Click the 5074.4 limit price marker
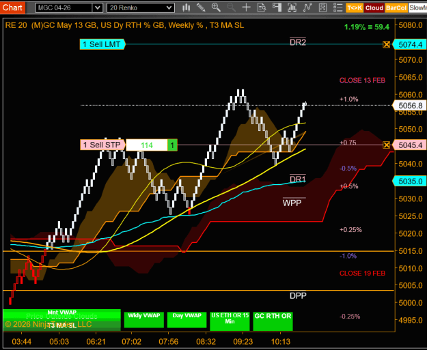 click(409, 44)
